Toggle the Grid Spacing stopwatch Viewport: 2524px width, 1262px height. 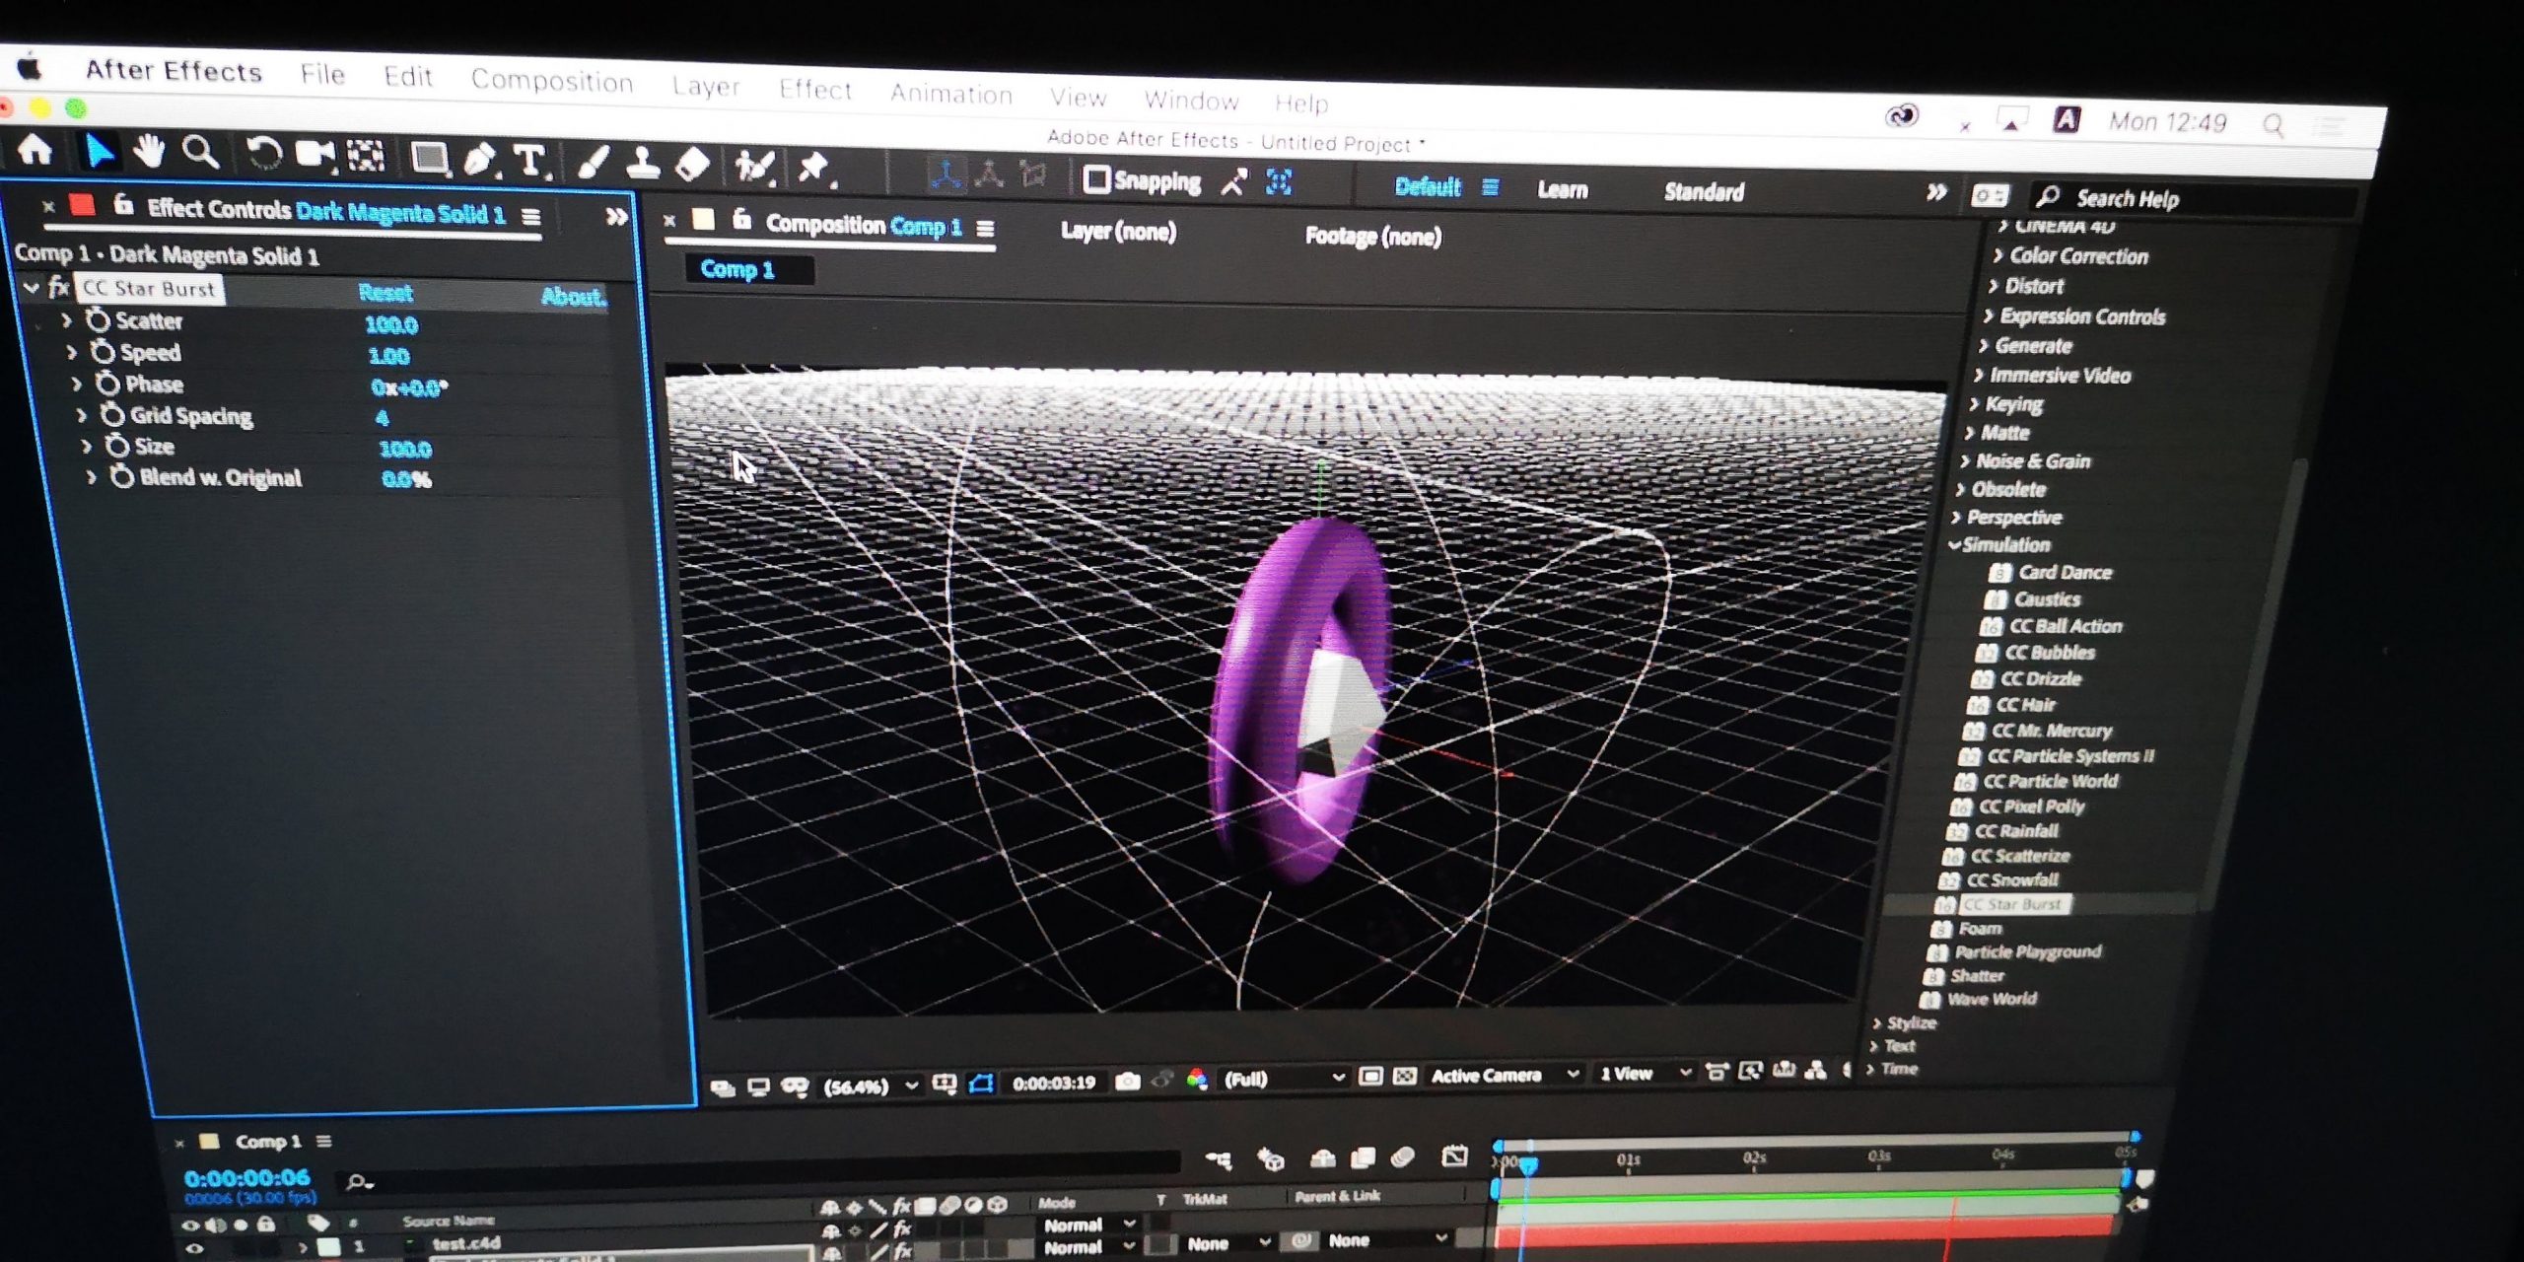[x=112, y=414]
